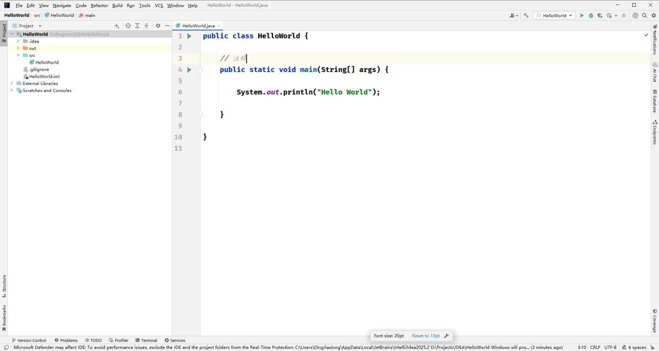Open font size settings wrench icon

446,336
